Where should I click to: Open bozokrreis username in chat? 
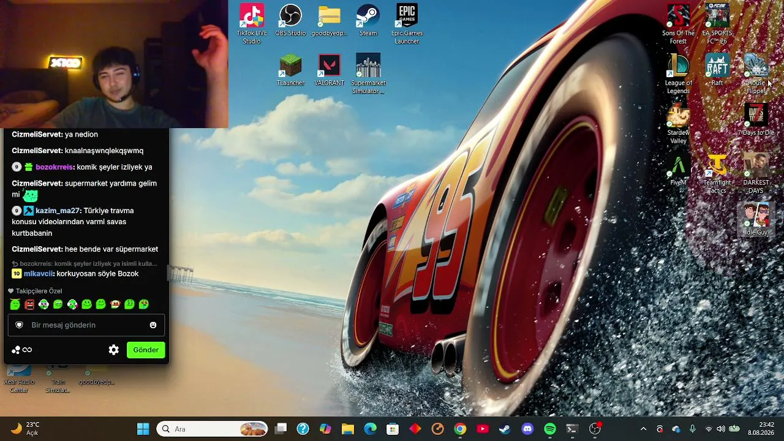click(x=55, y=167)
